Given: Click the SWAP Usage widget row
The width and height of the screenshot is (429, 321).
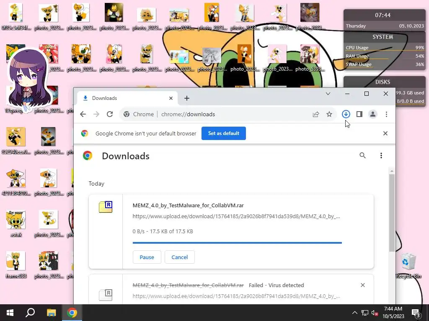Looking at the screenshot, I should (x=385, y=64).
